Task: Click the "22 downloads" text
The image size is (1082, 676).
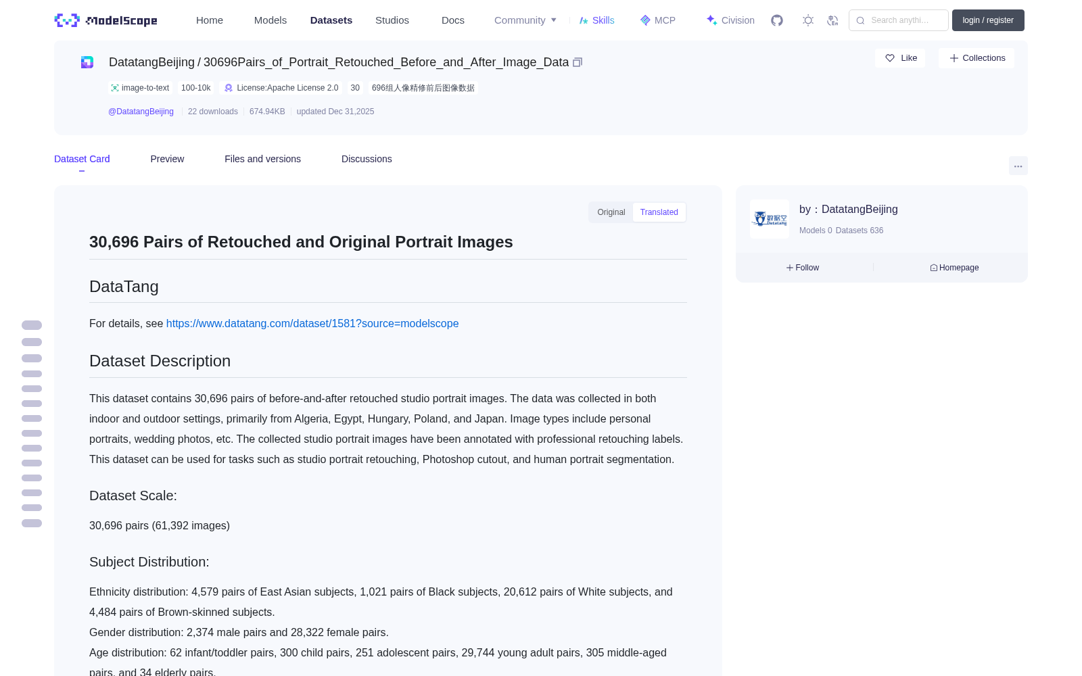Action: [x=213, y=112]
